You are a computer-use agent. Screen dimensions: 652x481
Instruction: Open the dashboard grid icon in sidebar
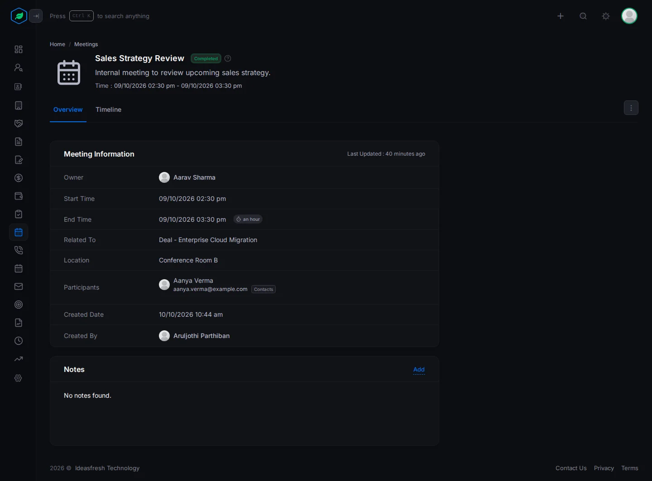19,49
